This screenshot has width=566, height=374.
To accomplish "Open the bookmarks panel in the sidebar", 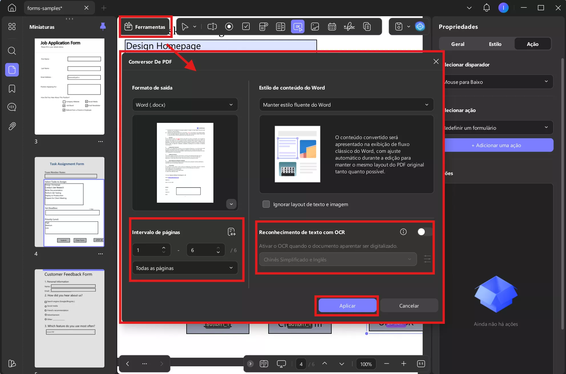I will tap(12, 89).
